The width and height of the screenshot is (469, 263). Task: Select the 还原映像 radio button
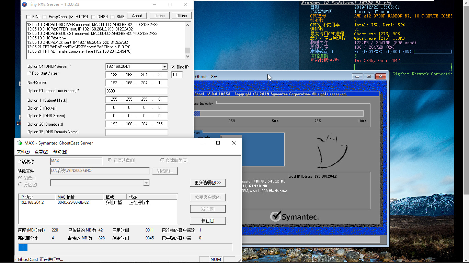click(x=110, y=160)
